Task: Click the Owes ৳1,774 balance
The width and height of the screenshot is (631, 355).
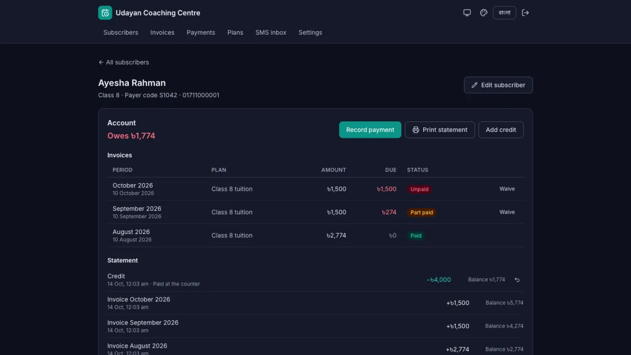Action: click(x=131, y=136)
